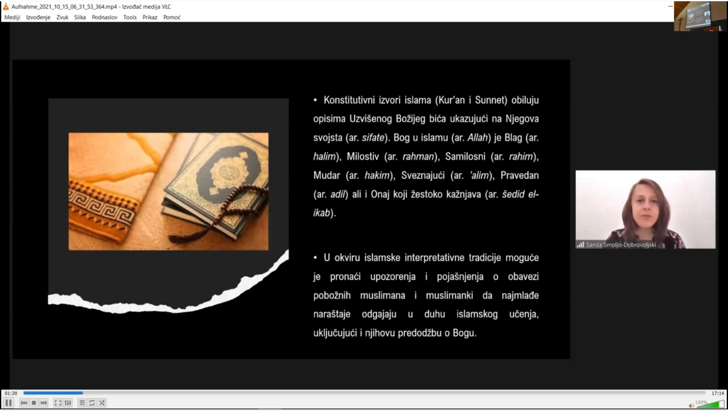This screenshot has width=728, height=411.
Task: Expand the Zvuk audio menu
Action: click(x=62, y=17)
